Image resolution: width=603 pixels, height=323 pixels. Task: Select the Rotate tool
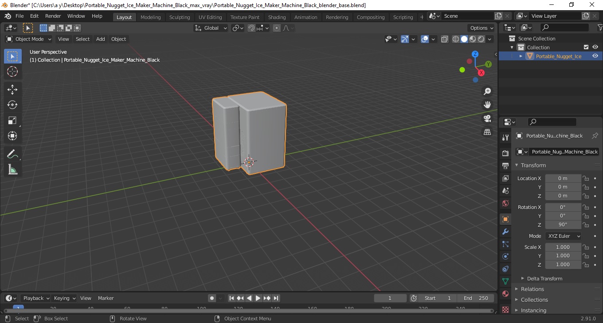[12, 105]
